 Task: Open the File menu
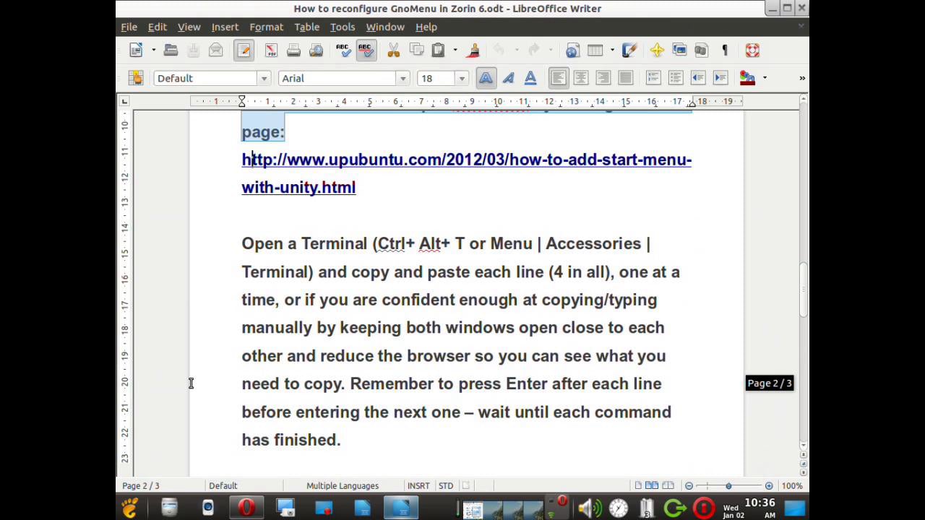(x=129, y=27)
